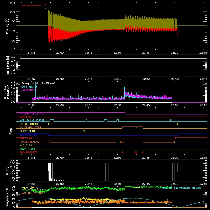Click the 3.6 tick on the Roll period axis

click(13, 74)
